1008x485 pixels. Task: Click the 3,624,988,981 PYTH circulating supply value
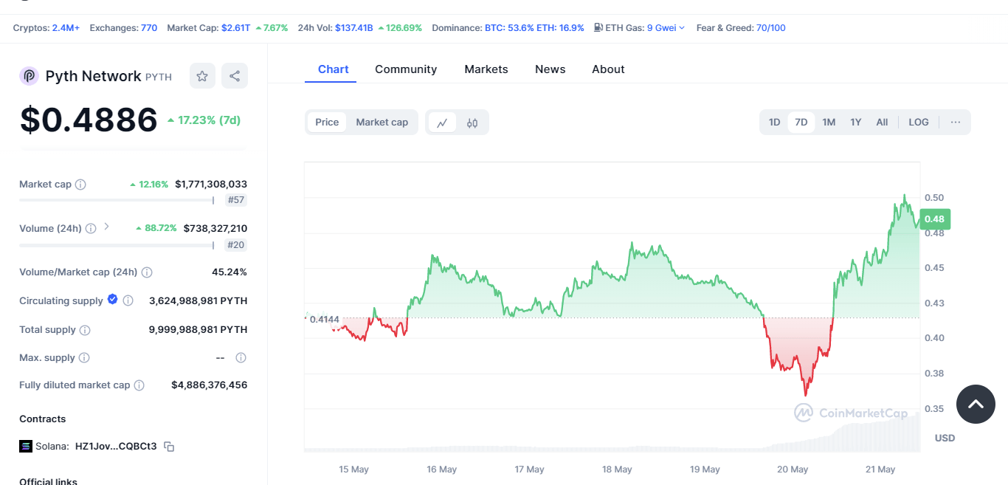click(x=198, y=300)
